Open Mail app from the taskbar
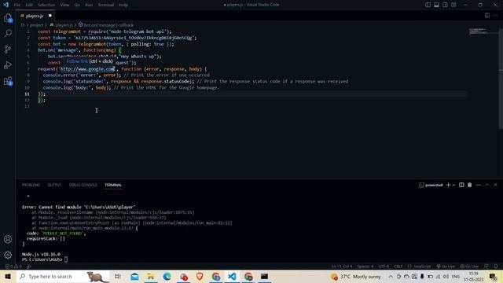503x283 pixels. 134,276
